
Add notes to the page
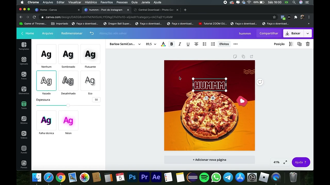[x=235, y=57]
